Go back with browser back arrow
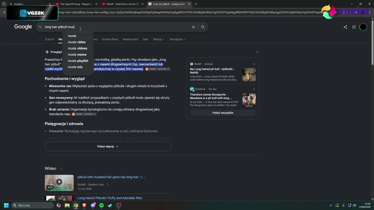The image size is (374, 210). pyautogui.click(x=4, y=12)
